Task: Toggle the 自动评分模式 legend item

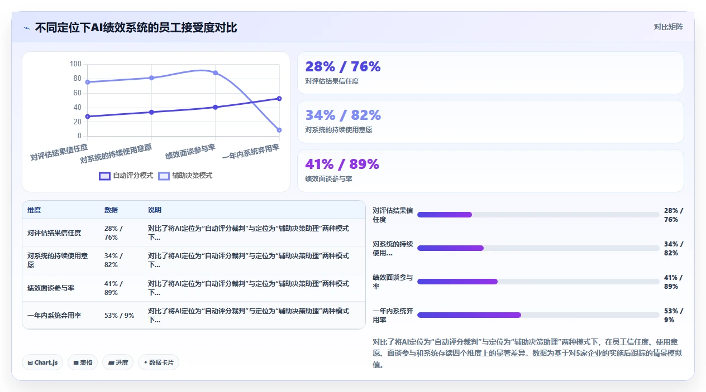Action: click(126, 176)
